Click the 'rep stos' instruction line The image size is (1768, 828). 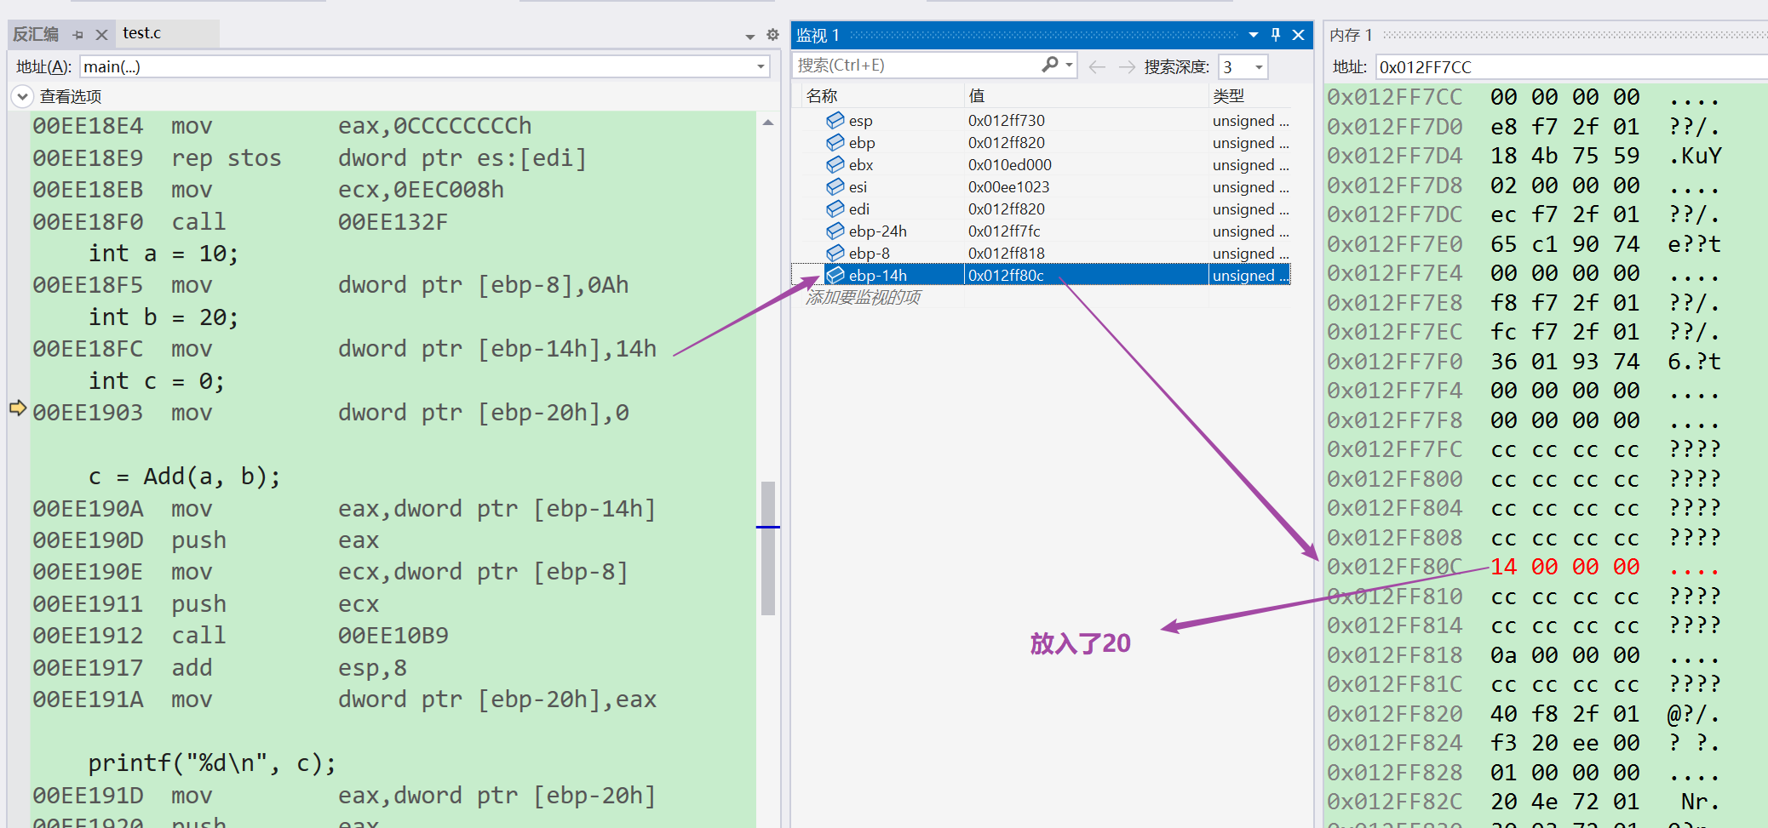coord(309,158)
